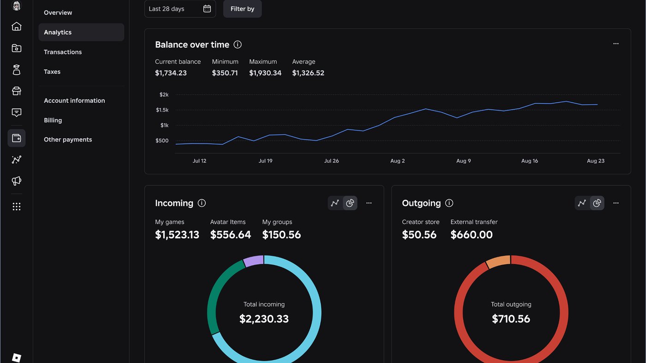Click the orange Creator store donut segment
The width and height of the screenshot is (646, 363).
click(498, 262)
